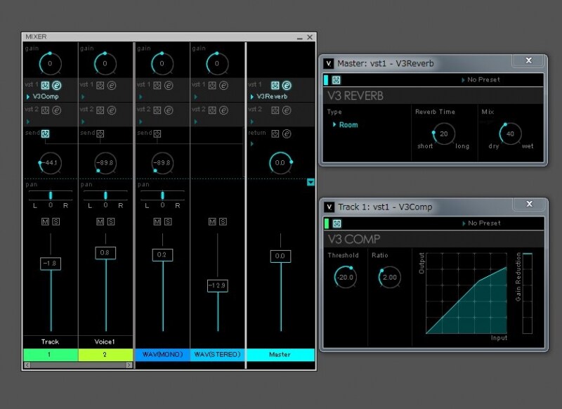Toggle power of Track 1 vst 1 V3Comp
Viewport: 562px width, 409px height.
pos(45,85)
